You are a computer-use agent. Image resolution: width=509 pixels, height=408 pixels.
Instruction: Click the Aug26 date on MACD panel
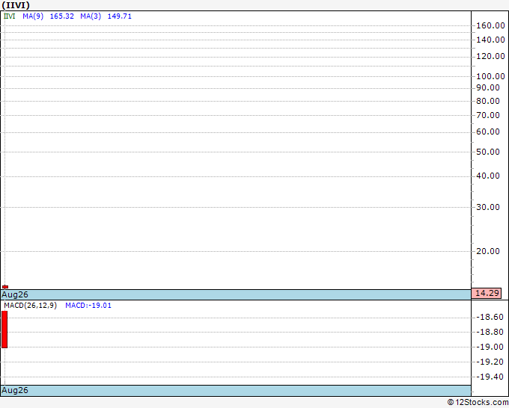(15, 390)
